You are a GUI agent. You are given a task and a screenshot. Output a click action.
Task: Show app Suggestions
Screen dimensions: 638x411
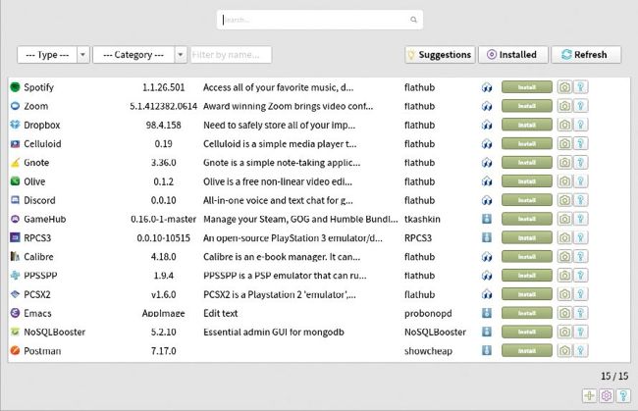(439, 55)
